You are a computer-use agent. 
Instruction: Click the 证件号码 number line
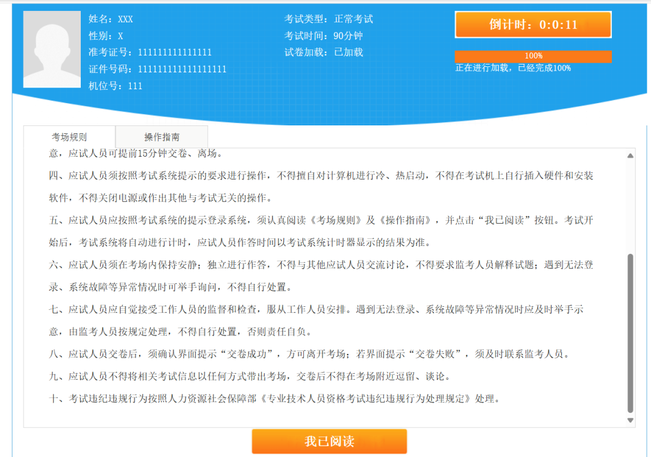pos(157,69)
